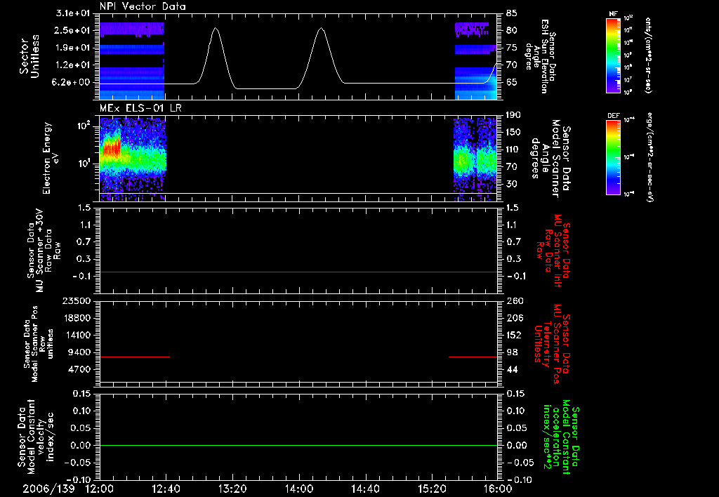This screenshot has width=719, height=497.
Task: Click the 152 telemetry tick label
Action: [514, 335]
